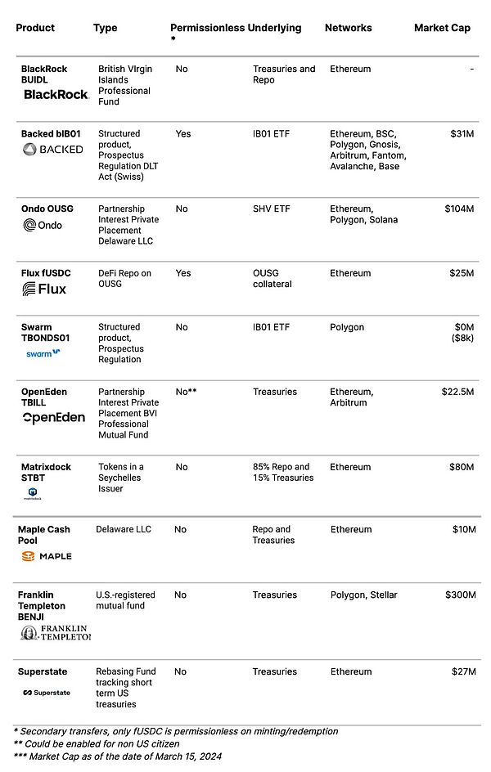Select the BlackRock BUIDL product name

(x=44, y=74)
